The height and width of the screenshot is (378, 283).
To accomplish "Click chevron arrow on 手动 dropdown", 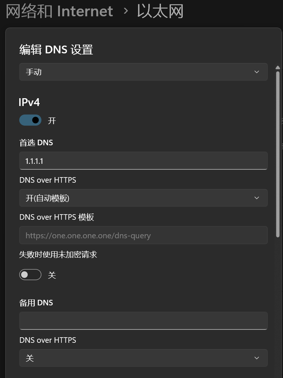I will click(x=257, y=72).
